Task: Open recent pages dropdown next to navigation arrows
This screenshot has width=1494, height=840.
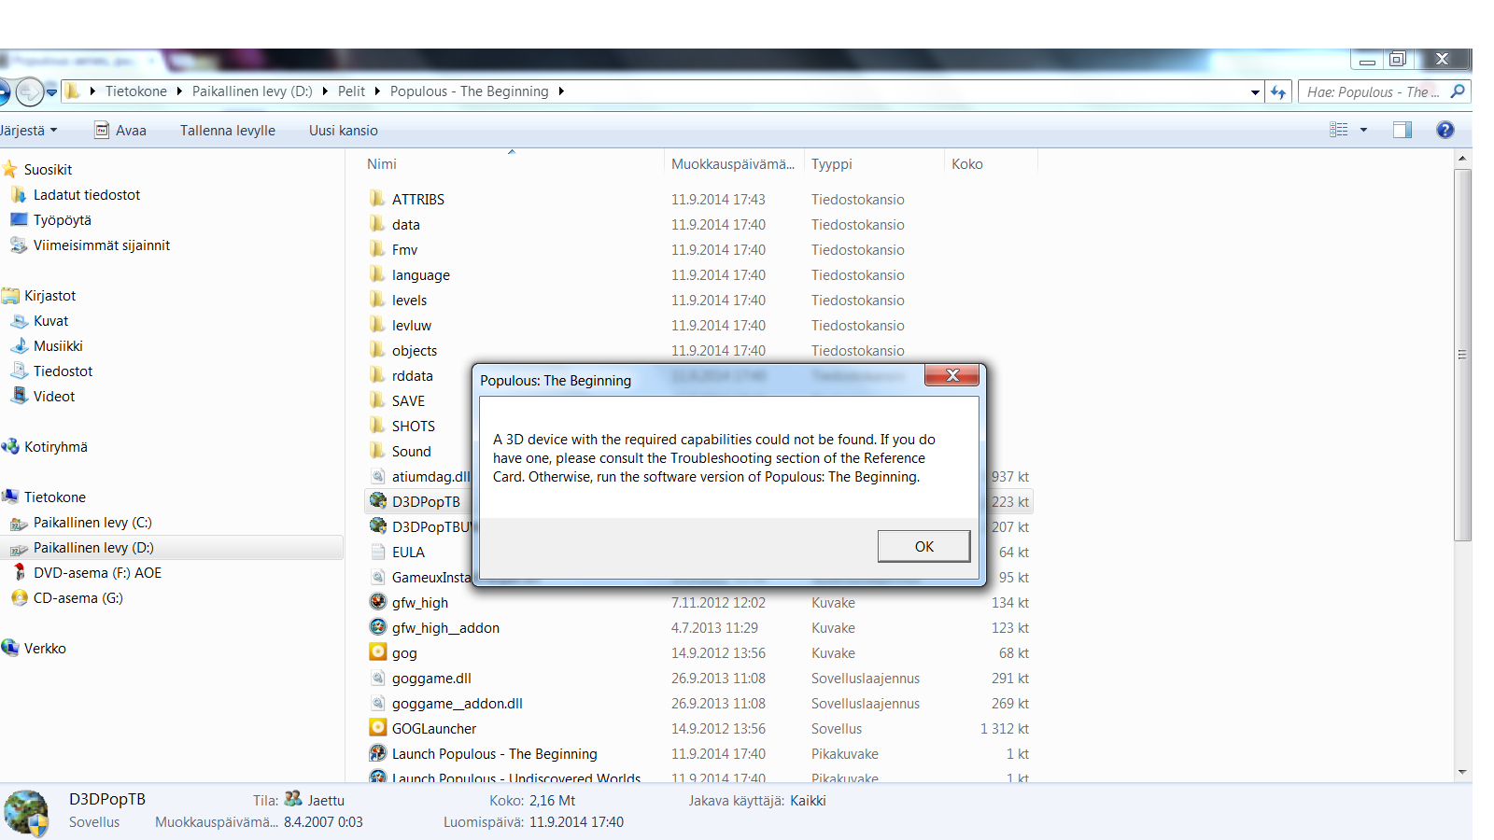Action: click(51, 91)
